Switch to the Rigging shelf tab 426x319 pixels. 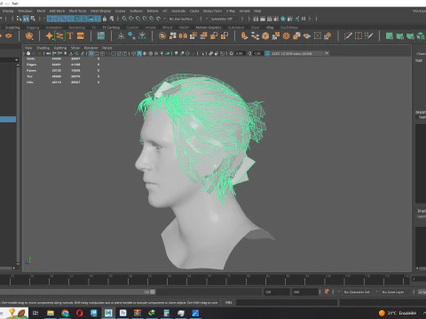tap(33, 27)
